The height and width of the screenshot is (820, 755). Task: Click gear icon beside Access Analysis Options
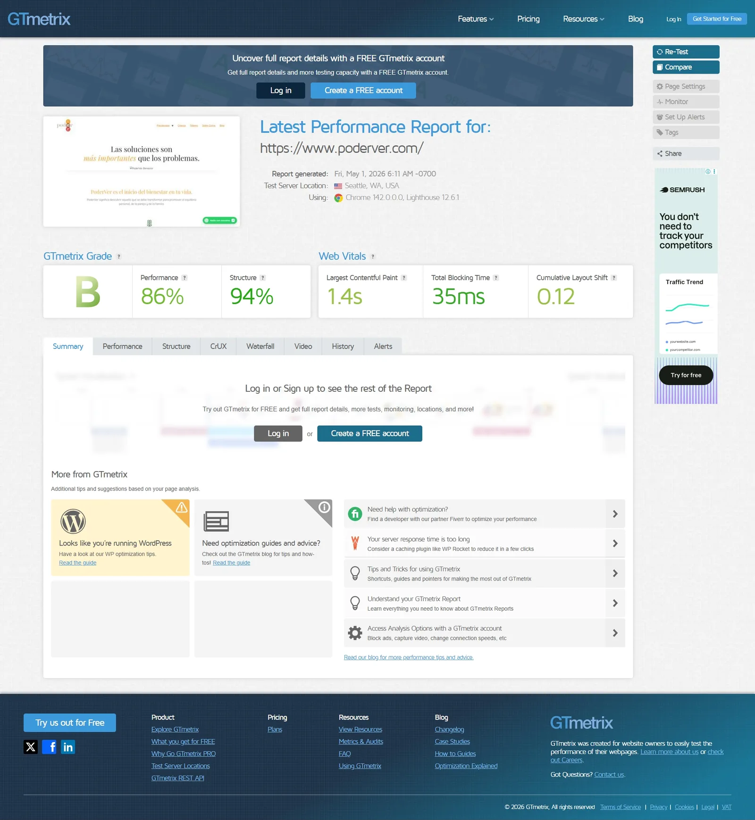pos(355,633)
